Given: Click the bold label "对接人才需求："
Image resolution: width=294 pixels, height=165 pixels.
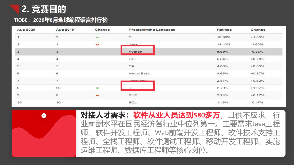Looking at the screenshot, I should 106,115.
